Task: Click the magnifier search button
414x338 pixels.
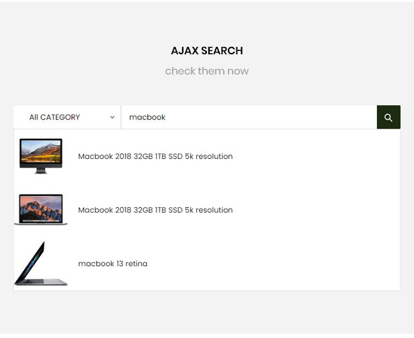Action: tap(388, 117)
